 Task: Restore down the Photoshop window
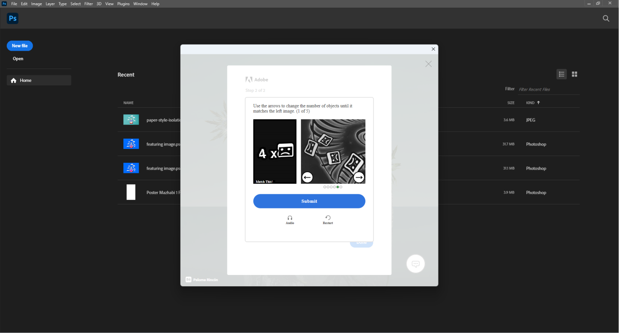tap(598, 4)
